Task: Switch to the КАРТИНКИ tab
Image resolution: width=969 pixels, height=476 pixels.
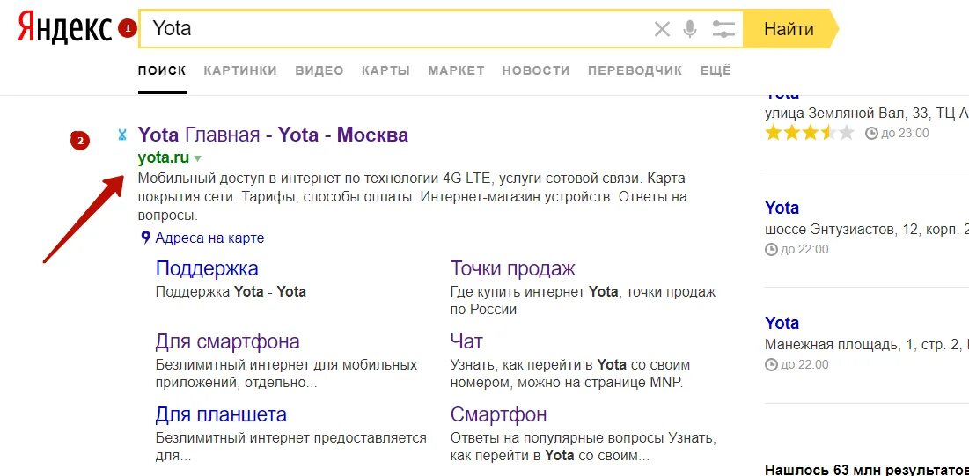Action: click(240, 70)
